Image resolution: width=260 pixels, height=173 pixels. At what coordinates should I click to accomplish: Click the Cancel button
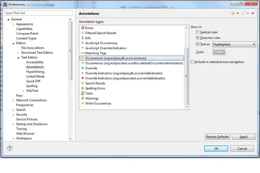[x=242, y=148]
